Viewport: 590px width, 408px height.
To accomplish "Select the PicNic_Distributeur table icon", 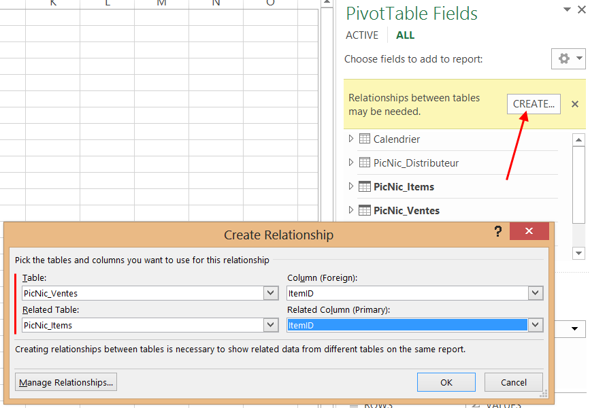I will coord(365,163).
